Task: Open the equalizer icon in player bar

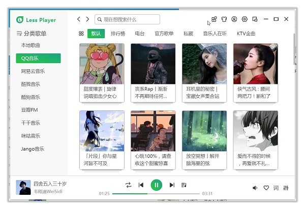Action: click(x=286, y=188)
